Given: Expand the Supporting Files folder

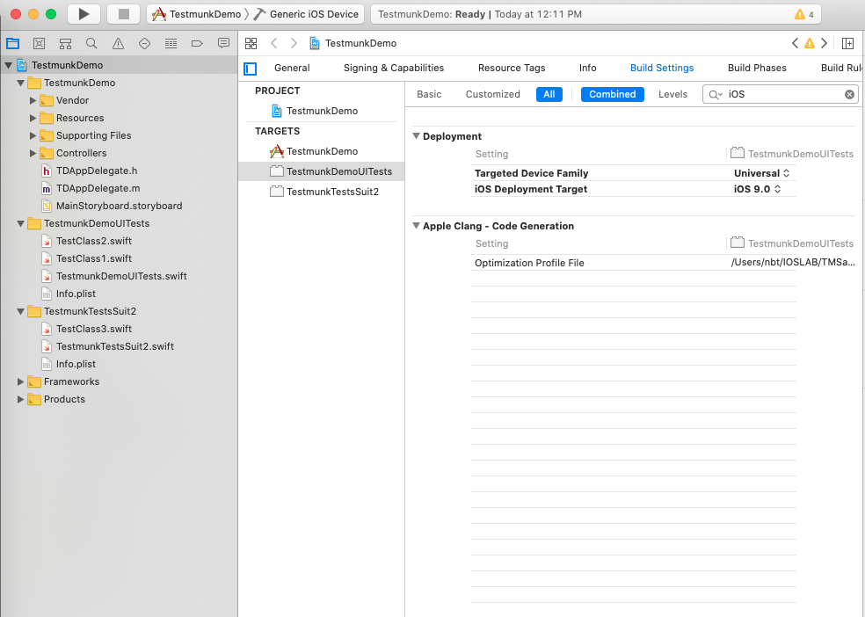Looking at the screenshot, I should point(33,135).
